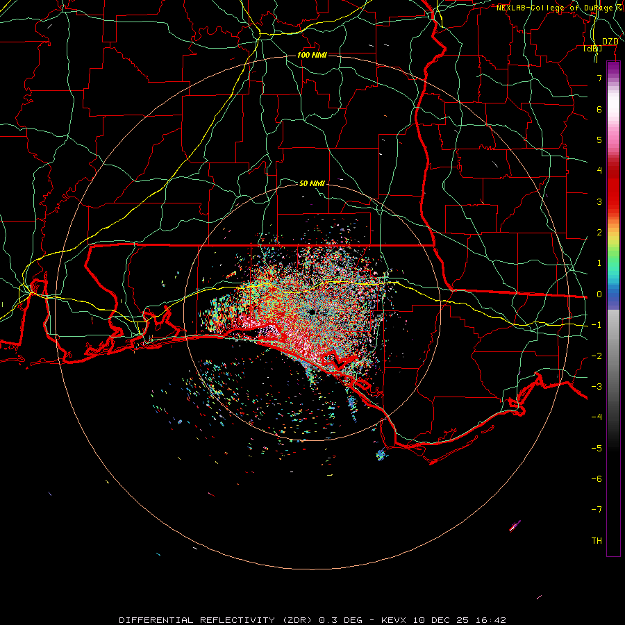
Task: Click the scale value "2"
Action: click(599, 233)
